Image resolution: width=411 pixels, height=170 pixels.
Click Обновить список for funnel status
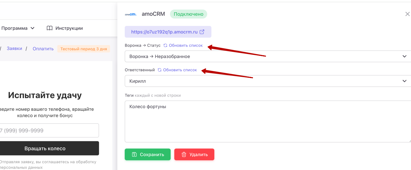click(x=186, y=45)
